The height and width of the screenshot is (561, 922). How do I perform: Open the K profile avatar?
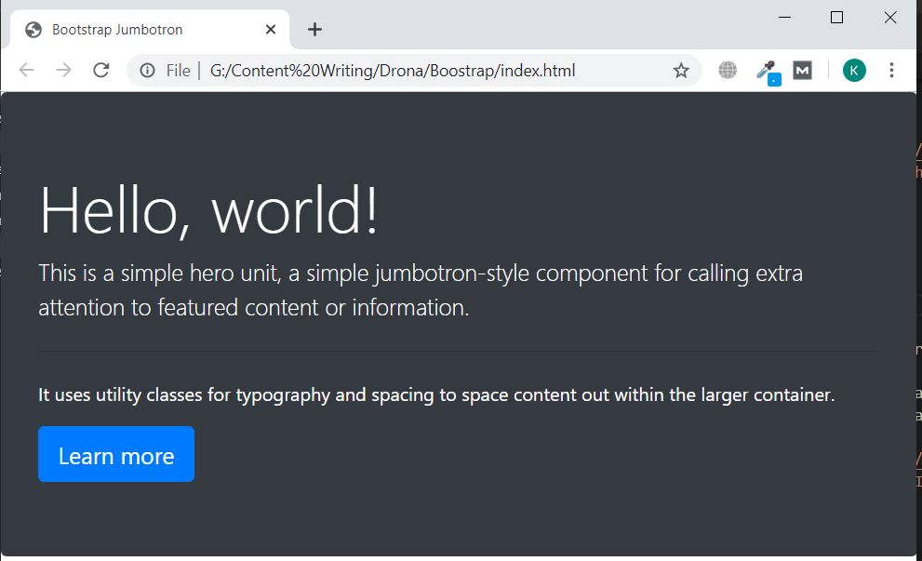coord(854,71)
